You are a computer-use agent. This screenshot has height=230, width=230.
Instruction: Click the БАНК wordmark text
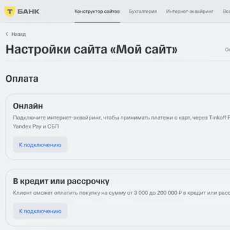[29, 11]
